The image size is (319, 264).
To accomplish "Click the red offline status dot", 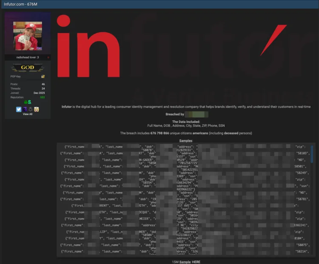I will pos(48,57).
